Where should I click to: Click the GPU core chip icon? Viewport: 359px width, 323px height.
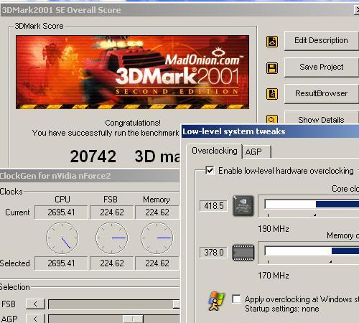[243, 205]
